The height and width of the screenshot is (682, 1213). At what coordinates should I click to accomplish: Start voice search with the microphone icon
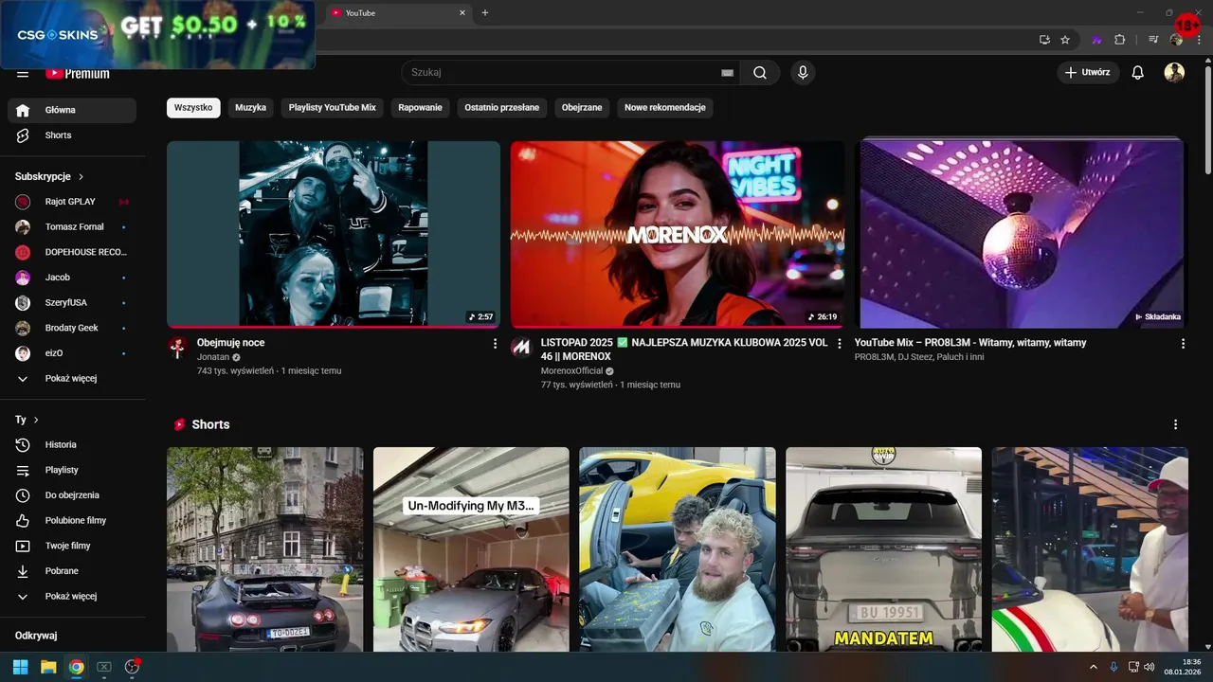(x=803, y=73)
